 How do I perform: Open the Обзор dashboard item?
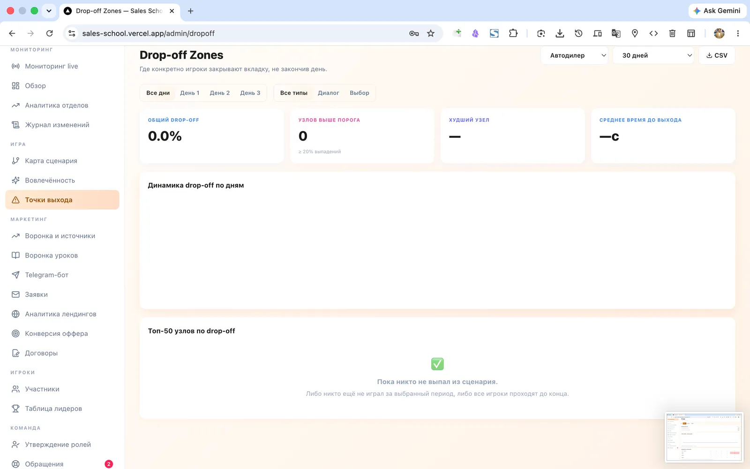tap(62, 86)
